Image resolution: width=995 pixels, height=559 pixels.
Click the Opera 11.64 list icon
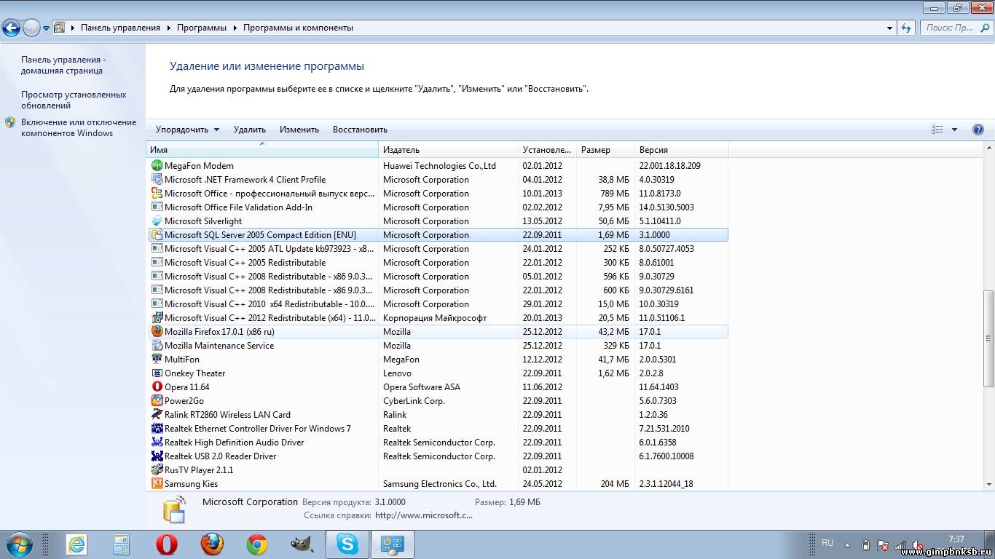point(157,387)
